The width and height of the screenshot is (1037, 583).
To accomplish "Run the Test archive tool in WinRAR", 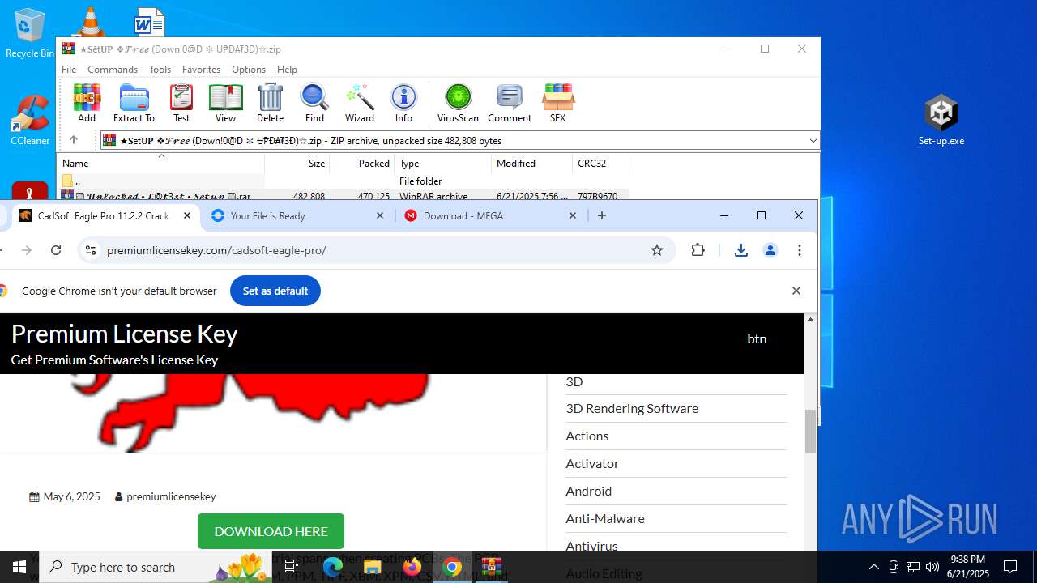I will (x=181, y=103).
